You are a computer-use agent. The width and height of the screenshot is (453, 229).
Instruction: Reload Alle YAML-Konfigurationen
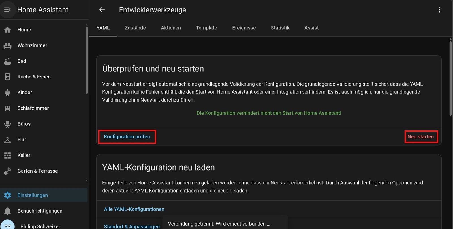pyautogui.click(x=134, y=209)
